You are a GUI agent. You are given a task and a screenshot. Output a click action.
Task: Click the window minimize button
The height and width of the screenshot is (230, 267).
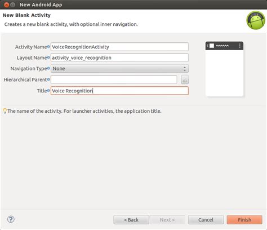point(12,5)
